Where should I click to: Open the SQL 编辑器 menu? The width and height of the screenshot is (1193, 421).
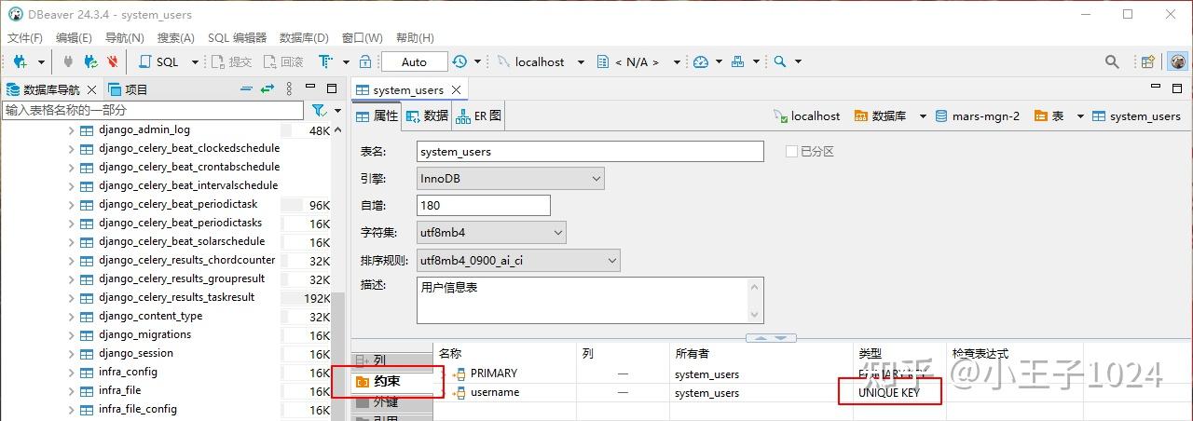click(237, 38)
